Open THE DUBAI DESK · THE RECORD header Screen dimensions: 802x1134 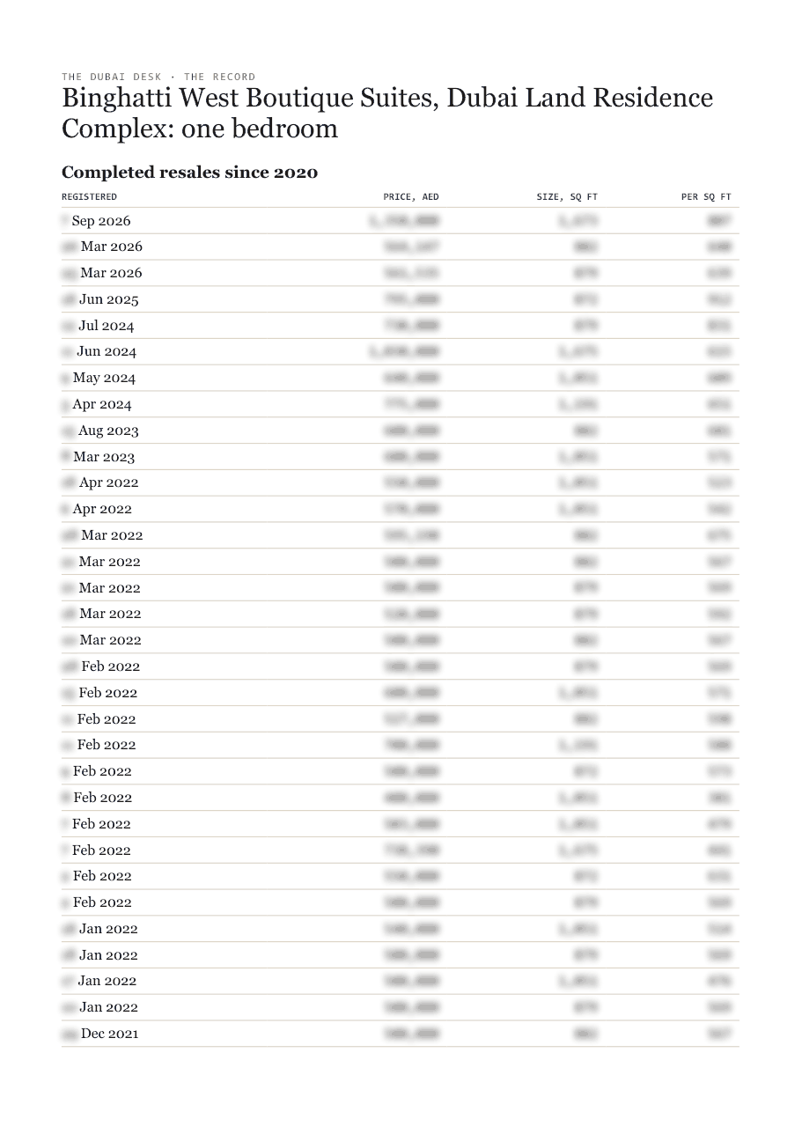[158, 77]
